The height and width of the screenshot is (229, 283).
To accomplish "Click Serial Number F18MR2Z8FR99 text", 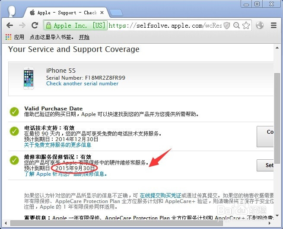I will click(86, 78).
